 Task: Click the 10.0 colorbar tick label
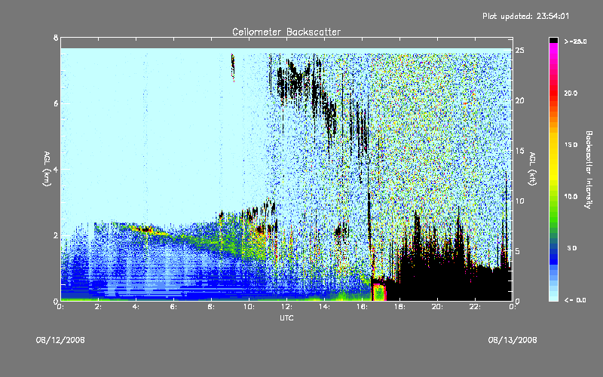coord(571,197)
